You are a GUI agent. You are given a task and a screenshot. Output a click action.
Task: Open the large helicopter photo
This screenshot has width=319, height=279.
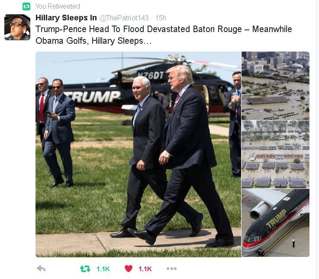(x=139, y=154)
